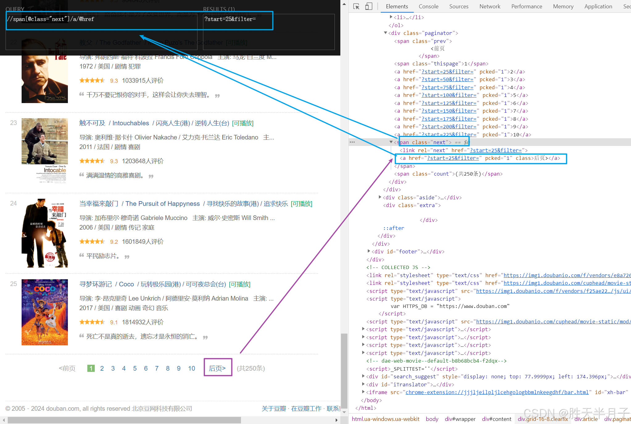Screen dimensions: 631x424
Task: Click the XPath results box
Action: 269,32
